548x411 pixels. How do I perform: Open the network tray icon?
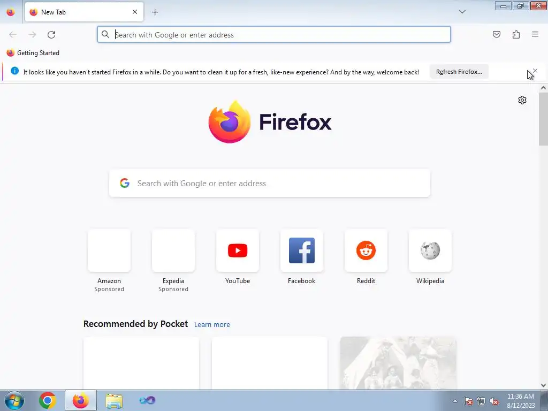pyautogui.click(x=481, y=401)
